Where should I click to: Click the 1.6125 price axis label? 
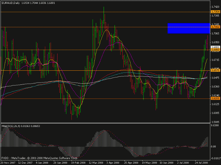pos(215,104)
